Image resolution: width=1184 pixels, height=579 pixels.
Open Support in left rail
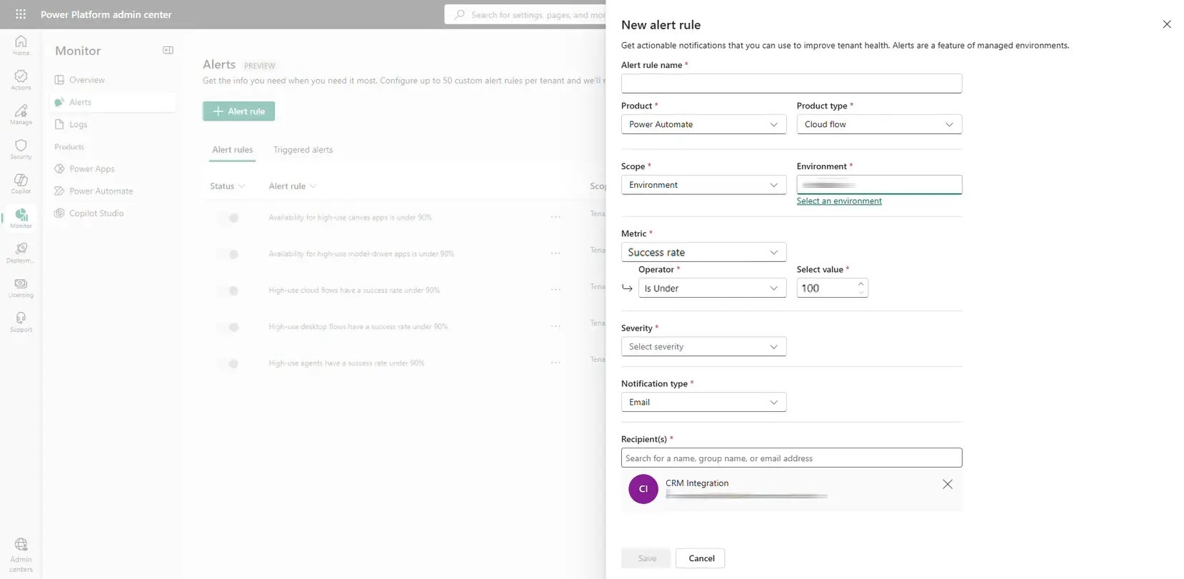click(x=21, y=322)
